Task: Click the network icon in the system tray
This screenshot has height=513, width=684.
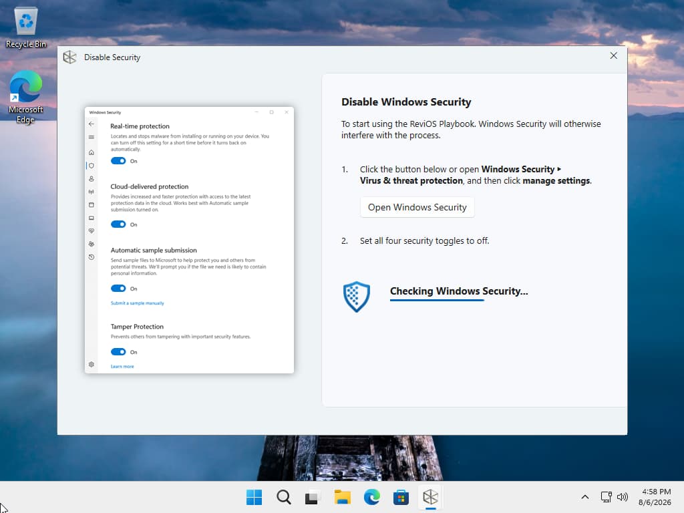Action: [x=606, y=497]
